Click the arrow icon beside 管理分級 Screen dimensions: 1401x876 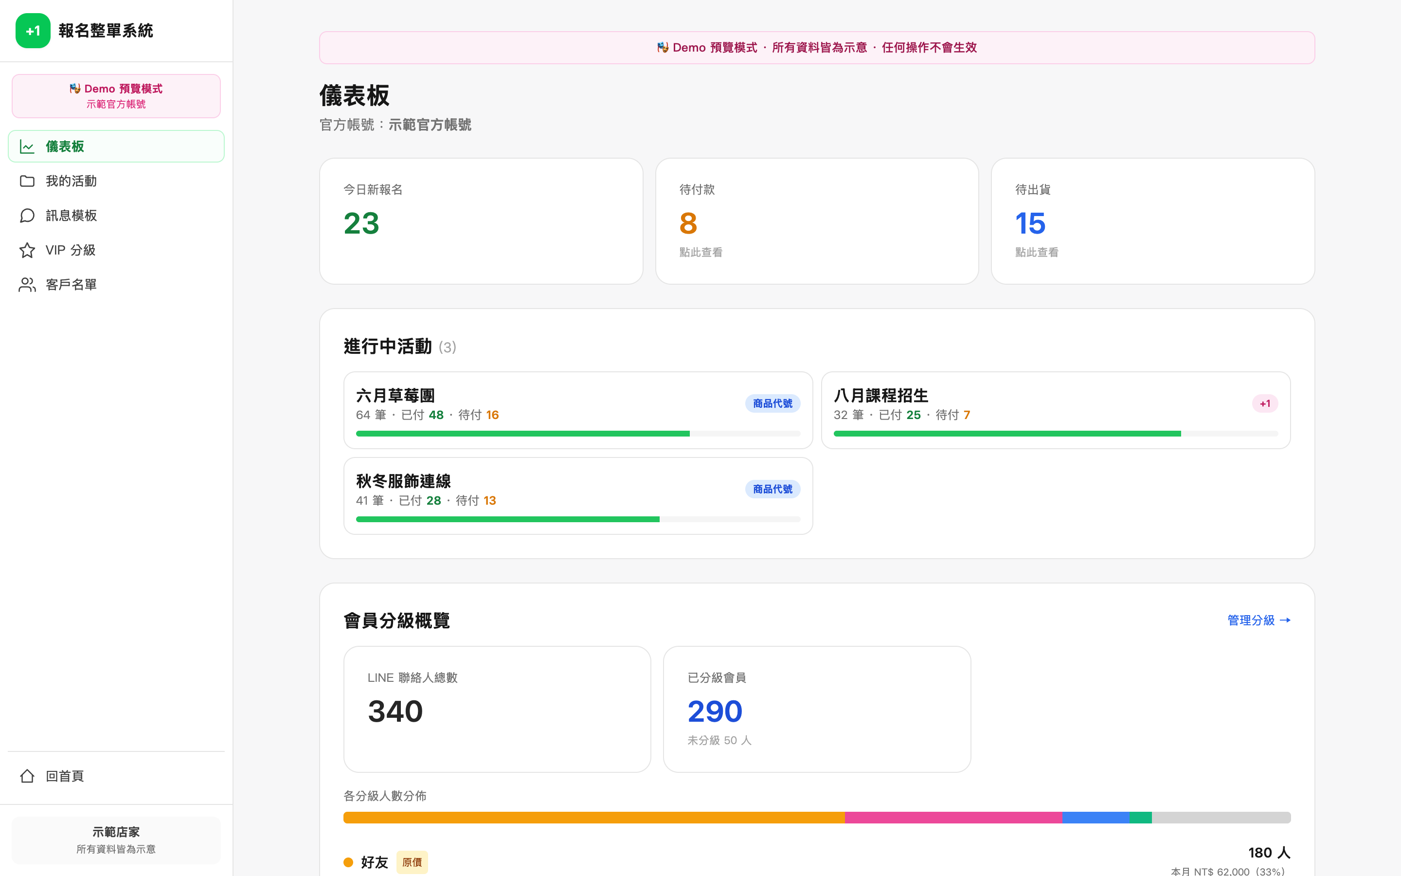point(1285,620)
